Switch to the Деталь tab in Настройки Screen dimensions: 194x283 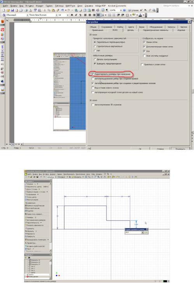click(x=131, y=30)
